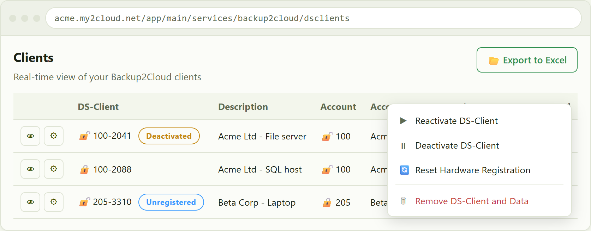Sort by the Description column header
Viewport: 591px width, 231px height.
click(243, 107)
